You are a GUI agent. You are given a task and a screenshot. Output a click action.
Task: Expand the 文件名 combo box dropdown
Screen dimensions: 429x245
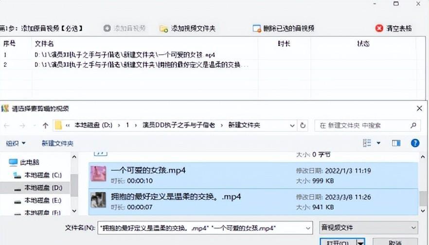pyautogui.click(x=308, y=228)
